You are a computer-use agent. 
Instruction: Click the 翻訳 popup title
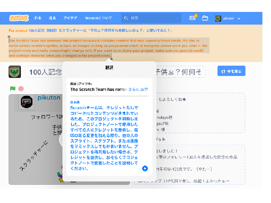click(x=109, y=68)
